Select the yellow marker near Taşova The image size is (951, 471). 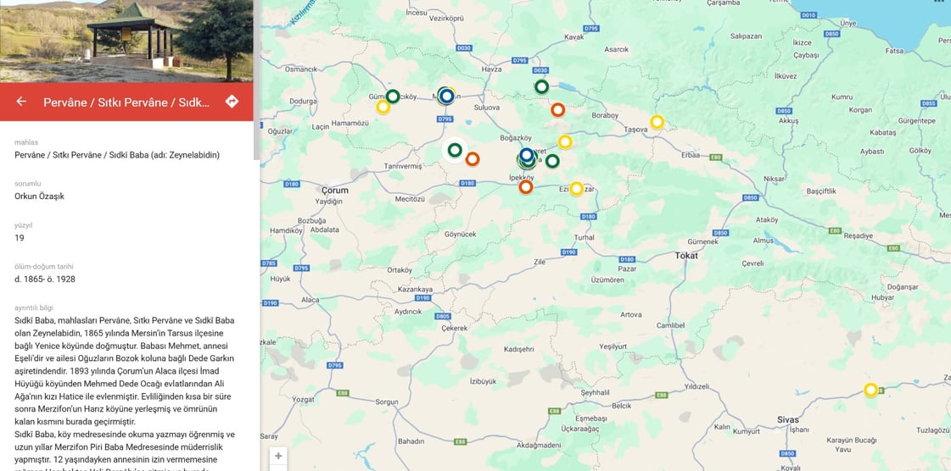click(657, 122)
